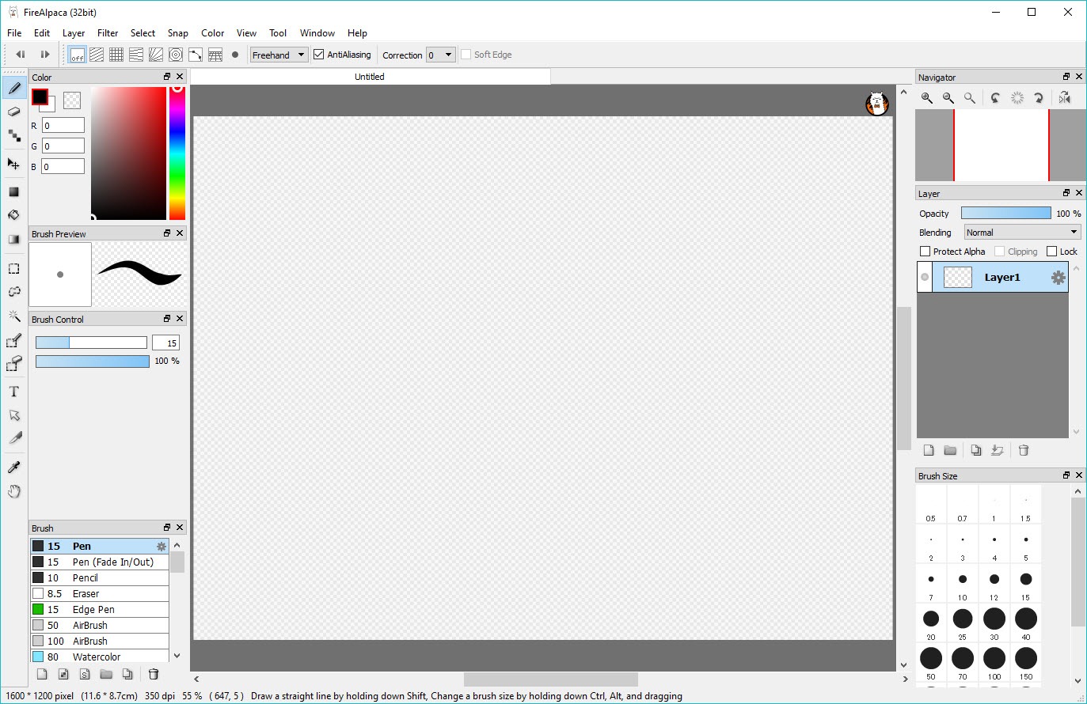Select the Text tool
This screenshot has width=1087, height=704.
click(13, 392)
